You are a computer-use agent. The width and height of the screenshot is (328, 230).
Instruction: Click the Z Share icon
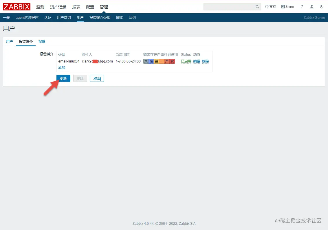[287, 7]
